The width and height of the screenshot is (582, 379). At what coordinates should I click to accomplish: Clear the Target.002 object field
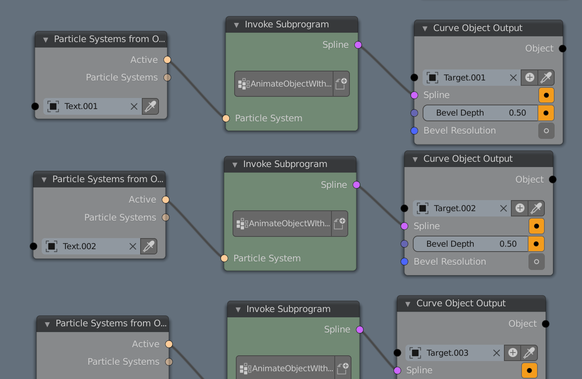tap(504, 208)
